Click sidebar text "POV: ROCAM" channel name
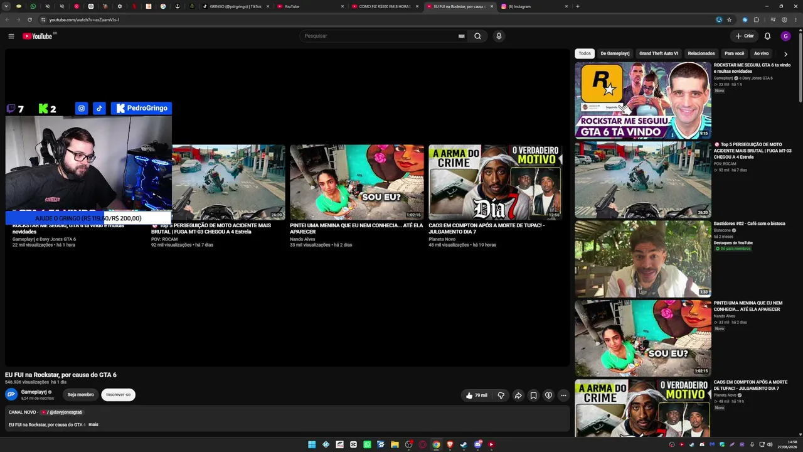The image size is (803, 452). (x=725, y=164)
